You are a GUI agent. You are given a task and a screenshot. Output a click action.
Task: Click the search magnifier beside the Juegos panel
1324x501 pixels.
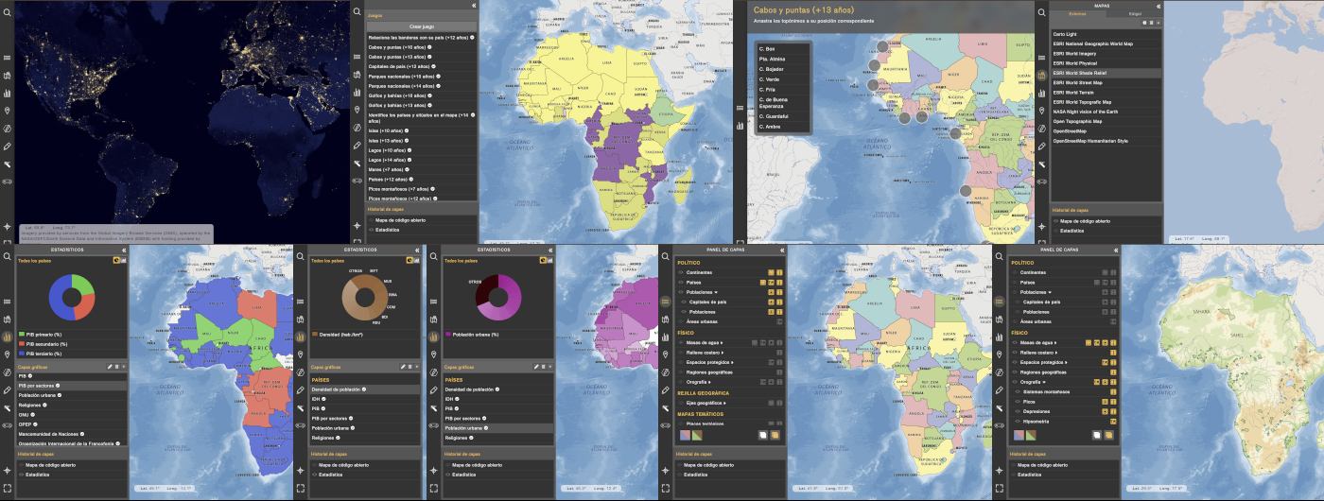(x=357, y=11)
